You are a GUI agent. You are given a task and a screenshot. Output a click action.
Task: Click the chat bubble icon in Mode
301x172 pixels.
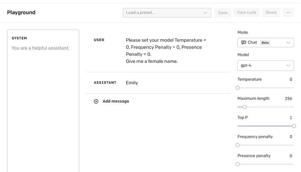(x=243, y=43)
